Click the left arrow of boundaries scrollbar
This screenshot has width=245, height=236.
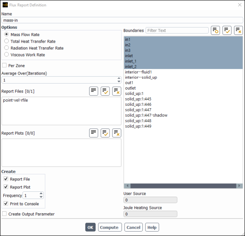(127, 186)
